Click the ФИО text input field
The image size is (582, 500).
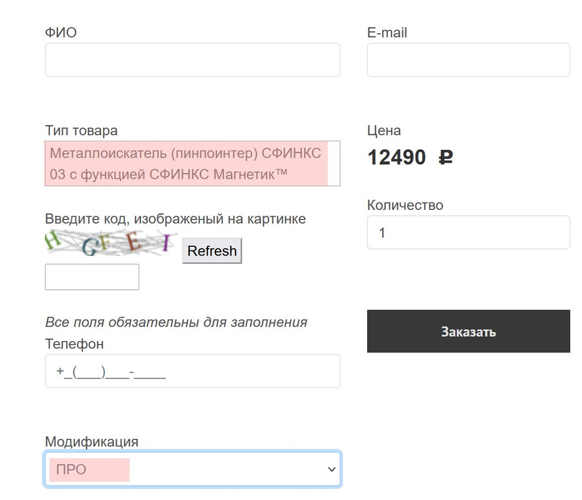pos(192,60)
